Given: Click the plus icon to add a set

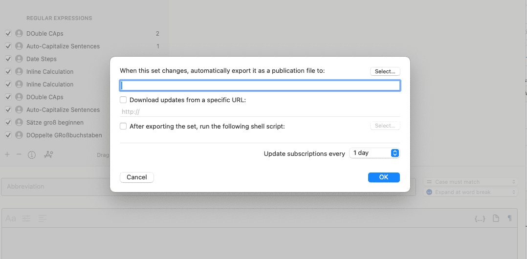Looking at the screenshot, I should pyautogui.click(x=7, y=154).
